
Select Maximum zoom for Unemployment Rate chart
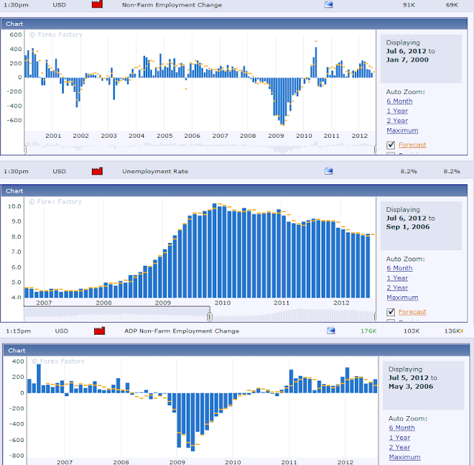402,298
